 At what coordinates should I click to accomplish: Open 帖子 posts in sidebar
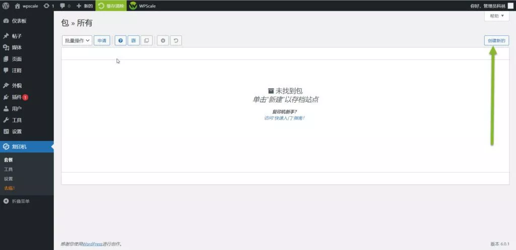[17, 36]
